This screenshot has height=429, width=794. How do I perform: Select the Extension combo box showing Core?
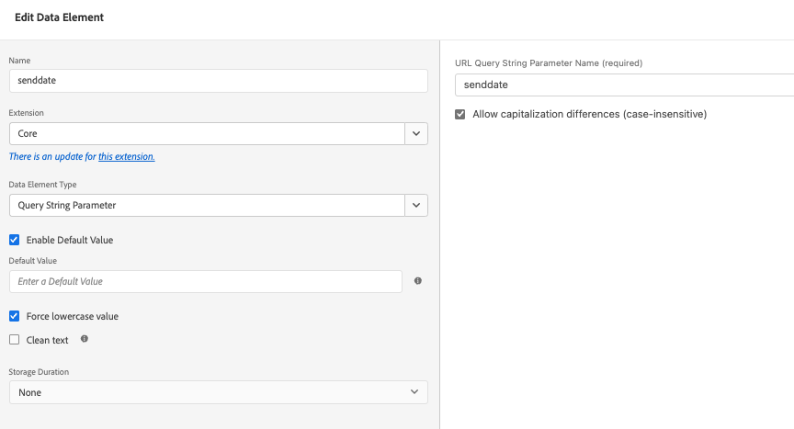pyautogui.click(x=207, y=134)
